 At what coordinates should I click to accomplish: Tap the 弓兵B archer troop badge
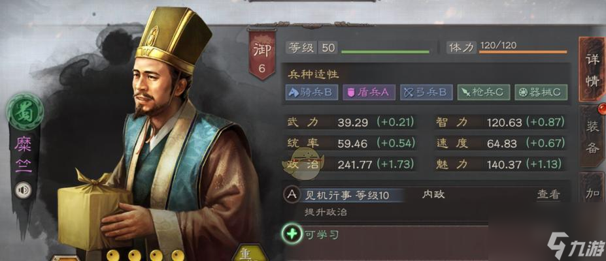tap(426, 93)
